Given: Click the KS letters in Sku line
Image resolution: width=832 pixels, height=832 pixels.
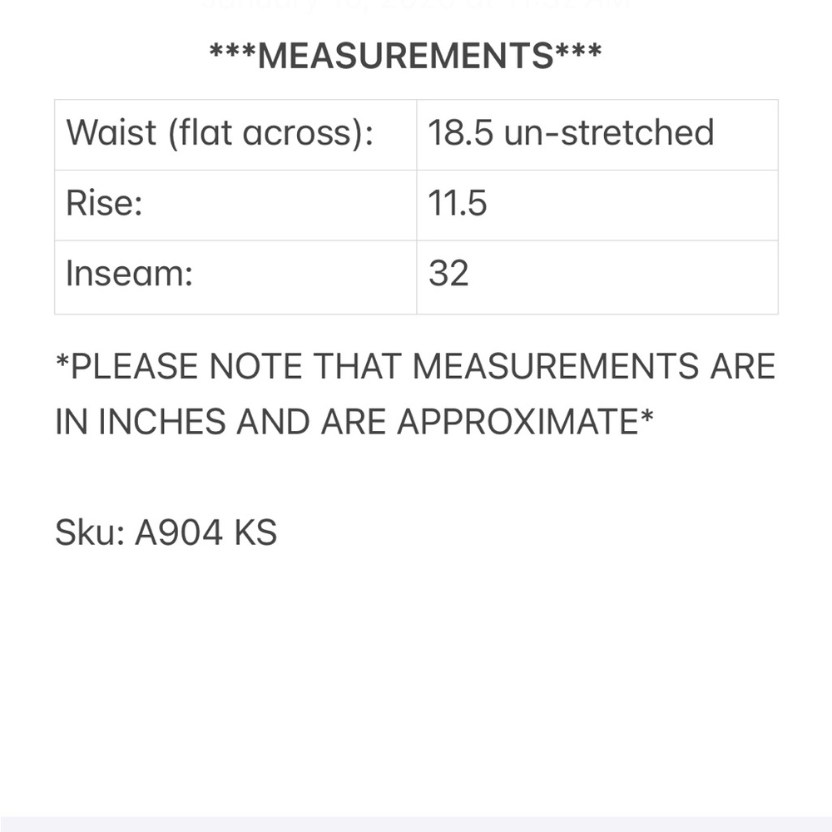Looking at the screenshot, I should point(255,532).
